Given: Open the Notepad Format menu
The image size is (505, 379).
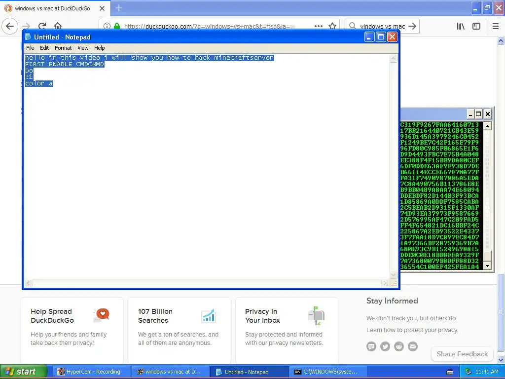Looking at the screenshot, I should tap(63, 48).
